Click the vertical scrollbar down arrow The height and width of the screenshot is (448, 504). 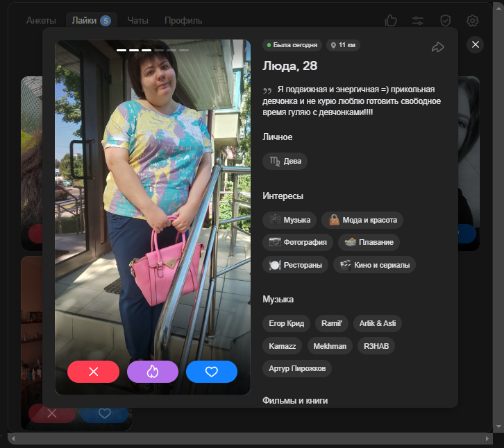(x=498, y=427)
